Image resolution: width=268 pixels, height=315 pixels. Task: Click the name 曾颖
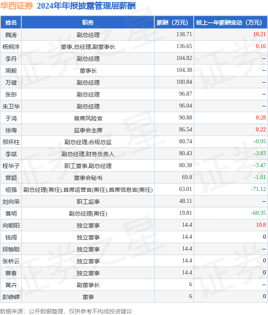[11, 178]
